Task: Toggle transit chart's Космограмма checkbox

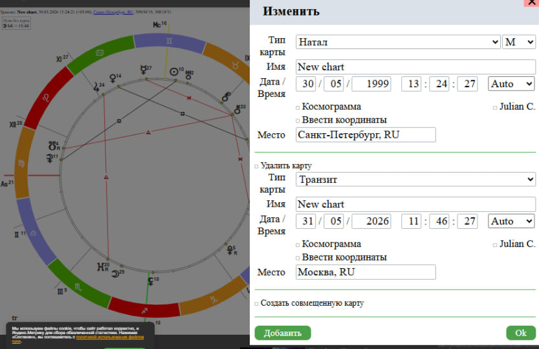Action: click(x=298, y=245)
